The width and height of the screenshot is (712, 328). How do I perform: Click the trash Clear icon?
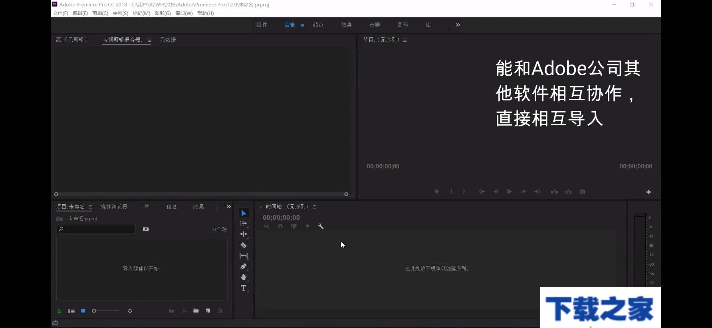pyautogui.click(x=220, y=311)
